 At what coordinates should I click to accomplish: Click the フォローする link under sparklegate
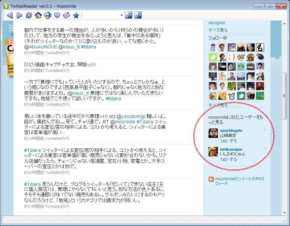pyautogui.click(x=228, y=141)
